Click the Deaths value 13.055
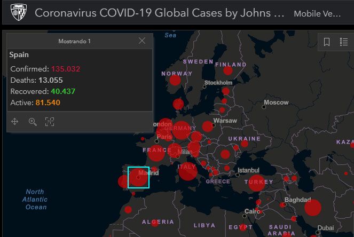 (51, 80)
